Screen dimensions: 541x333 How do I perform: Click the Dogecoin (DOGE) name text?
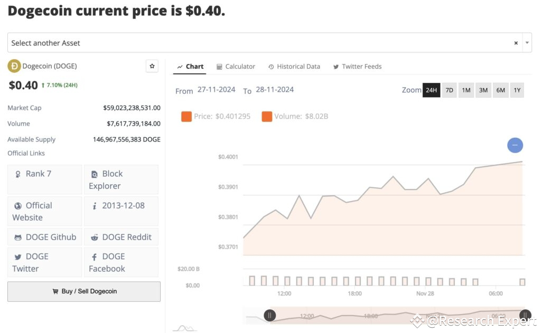tap(50, 66)
